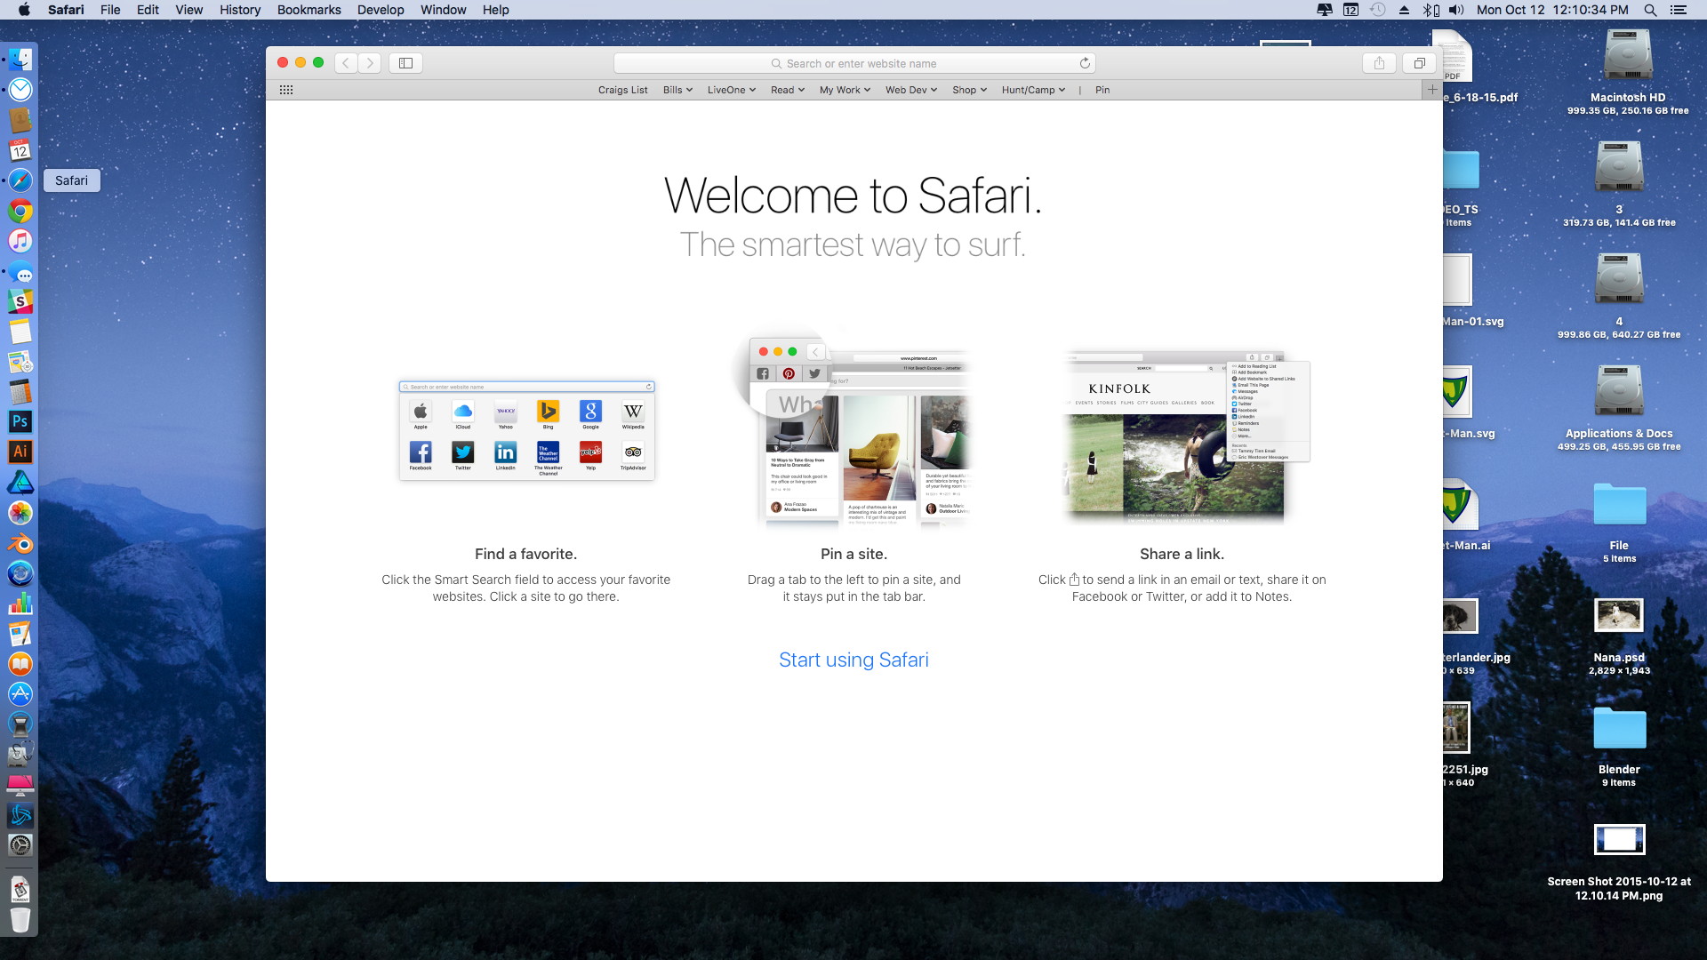
Task: Open iTunes from the Dock
Action: [x=20, y=241]
